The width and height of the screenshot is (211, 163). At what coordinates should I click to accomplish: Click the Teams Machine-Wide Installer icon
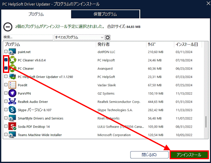(x=12, y=134)
